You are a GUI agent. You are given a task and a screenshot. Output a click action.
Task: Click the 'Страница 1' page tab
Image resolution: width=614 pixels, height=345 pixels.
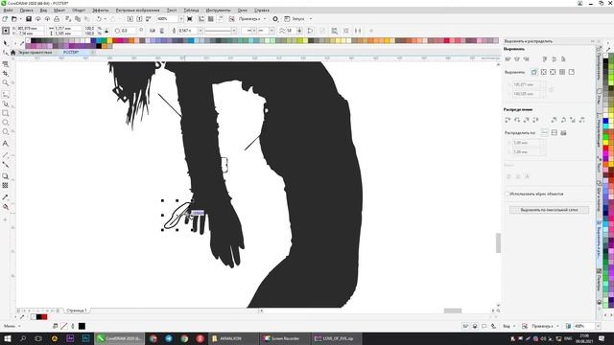tap(77, 310)
